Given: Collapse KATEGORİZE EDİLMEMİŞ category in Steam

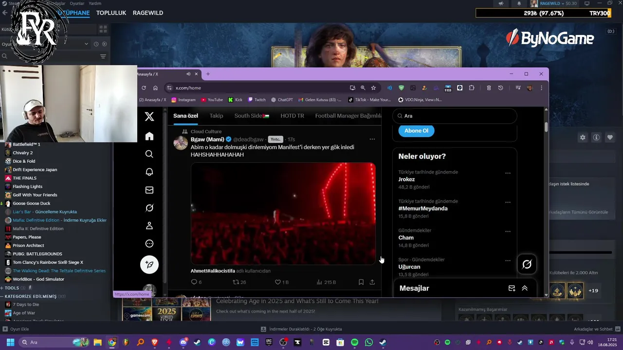Looking at the screenshot, I should (2, 296).
